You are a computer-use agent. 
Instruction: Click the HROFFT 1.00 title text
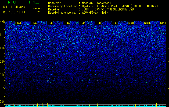click(x=21, y=2)
